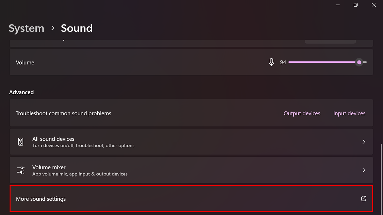
Task: Expand Volume mixer with its chevron arrow
Action: tap(364, 170)
